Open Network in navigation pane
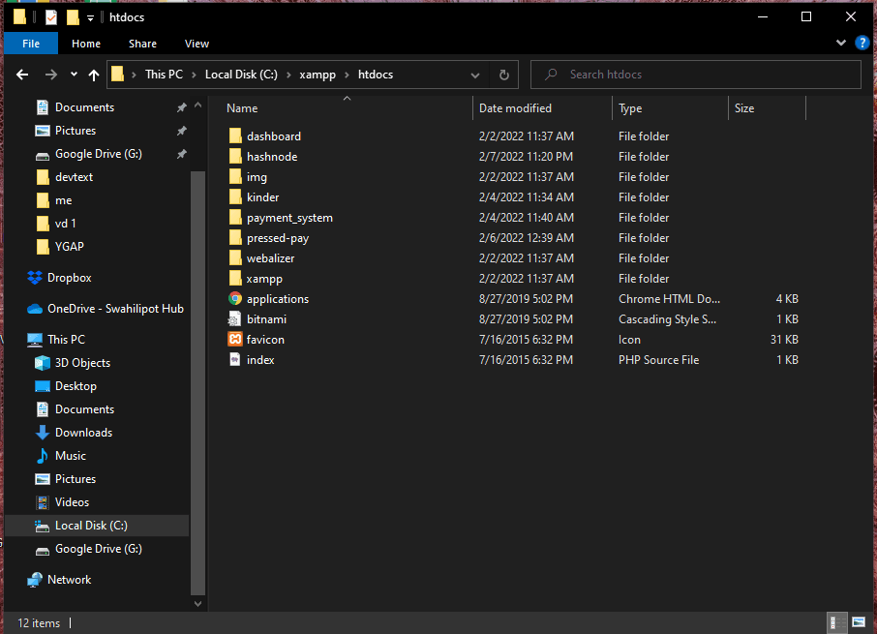Image resolution: width=877 pixels, height=634 pixels. [x=69, y=580]
